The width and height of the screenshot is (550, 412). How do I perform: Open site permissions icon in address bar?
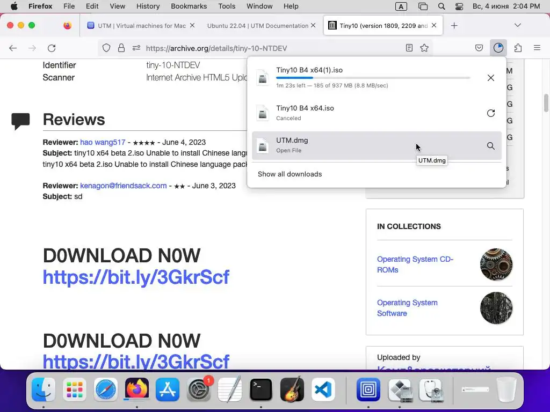136,48
